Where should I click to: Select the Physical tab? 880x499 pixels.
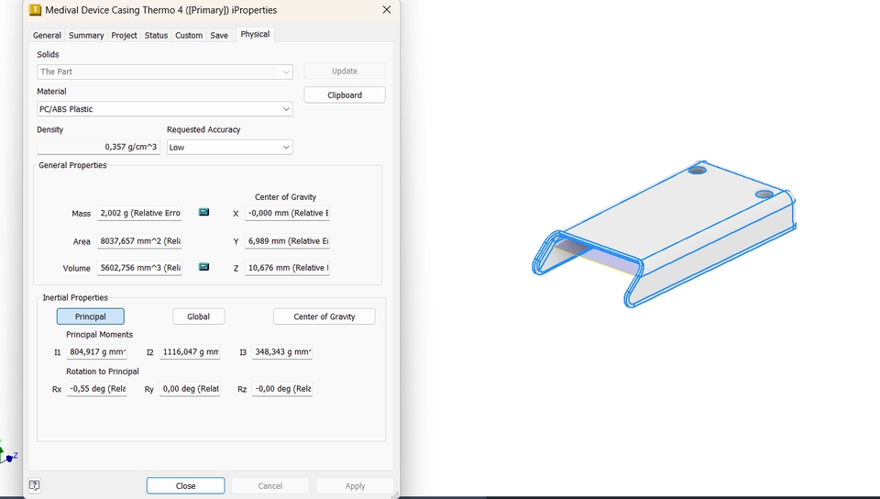click(255, 34)
